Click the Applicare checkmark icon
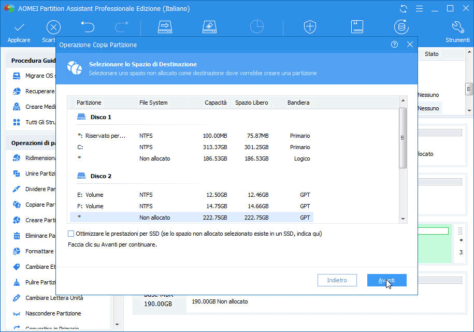The height and width of the screenshot is (332, 474). click(x=19, y=27)
